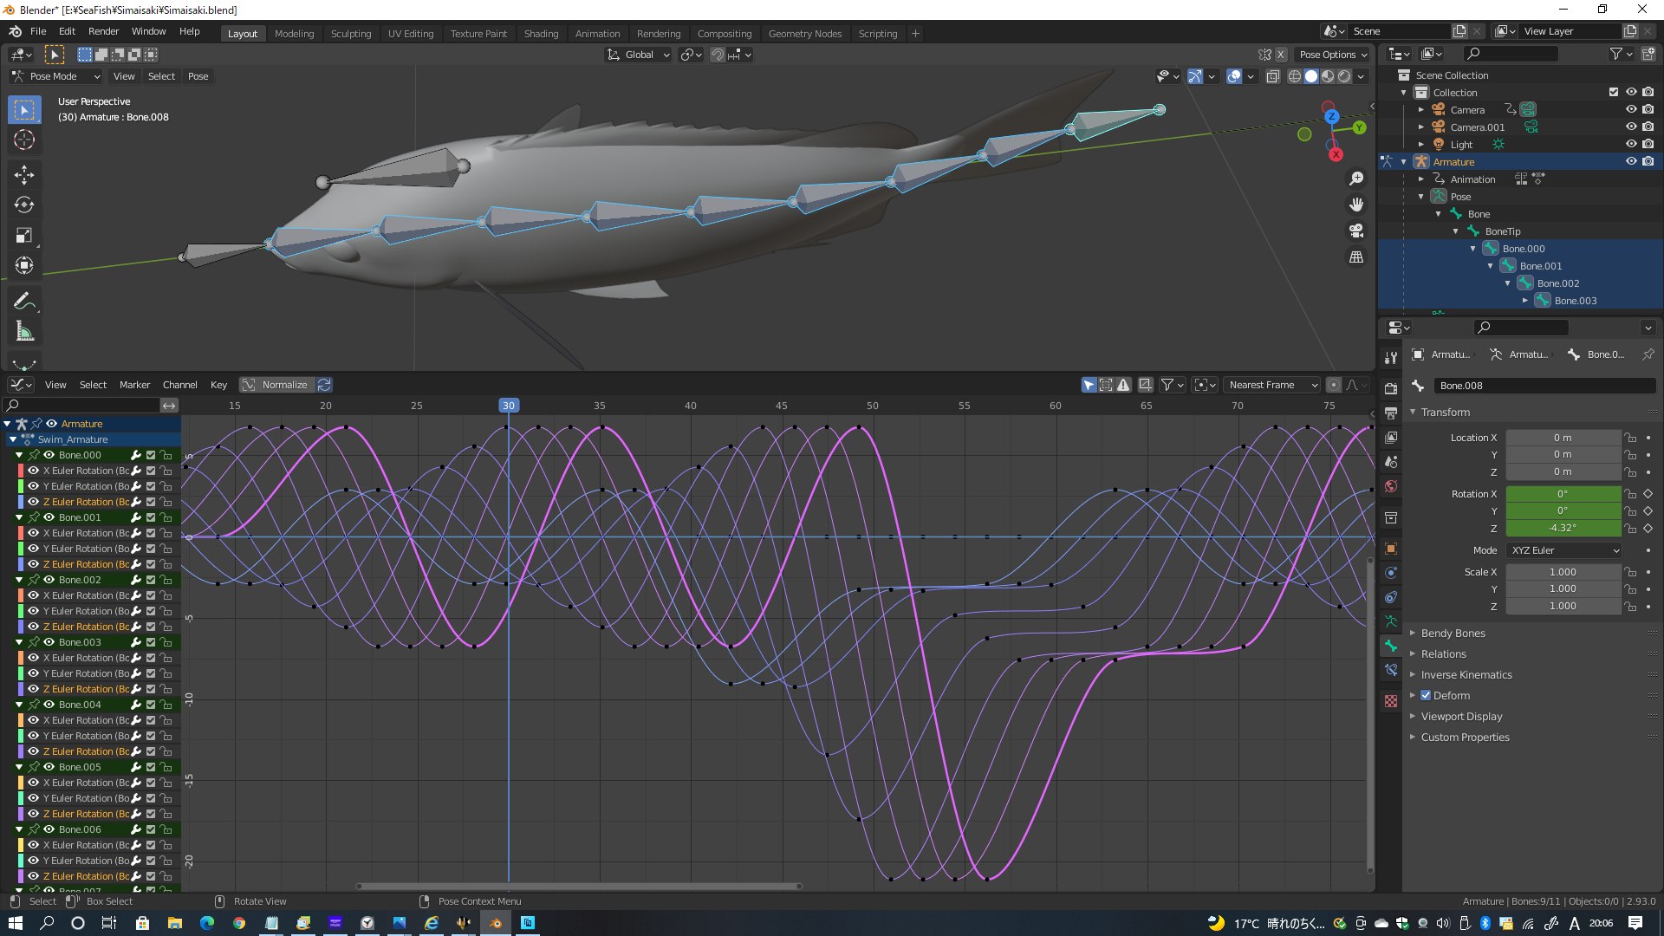Screen dimensions: 1664x936
Task: Activate the Rotate tool
Action: pyautogui.click(x=24, y=205)
